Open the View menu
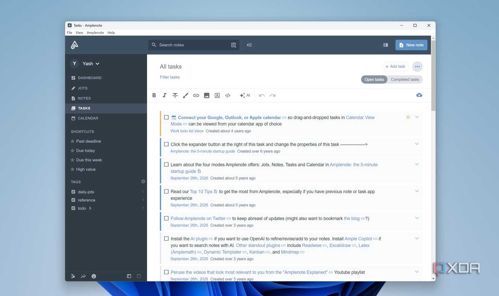 click(79, 33)
